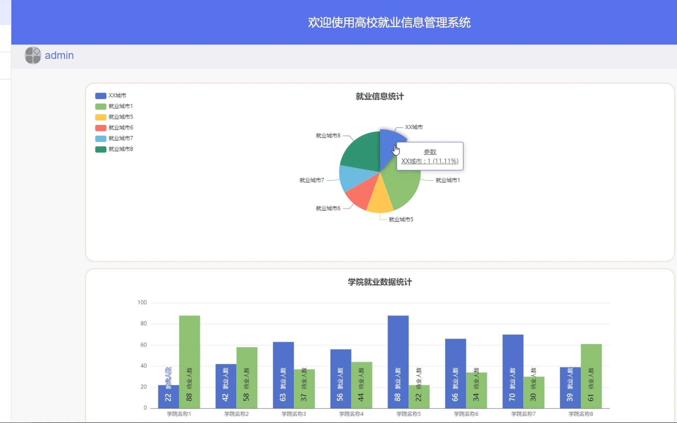Click the green bar of 学院名称2

pos(247,378)
